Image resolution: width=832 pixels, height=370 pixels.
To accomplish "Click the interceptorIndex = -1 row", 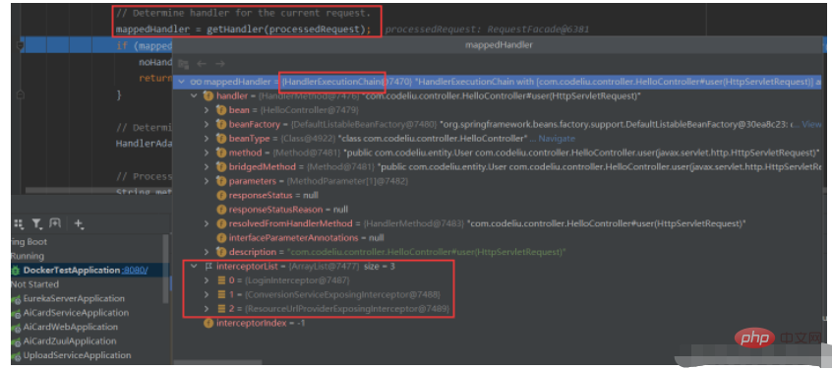I will [260, 324].
